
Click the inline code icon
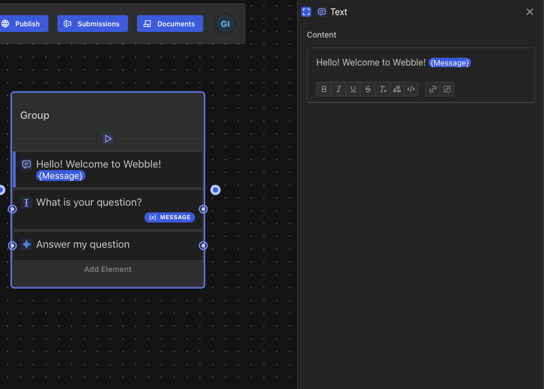click(x=411, y=89)
